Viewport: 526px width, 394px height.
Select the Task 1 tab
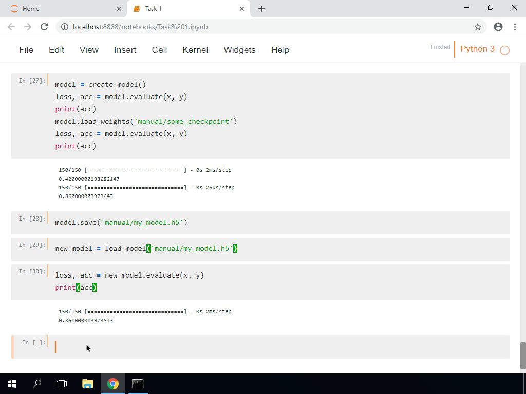tap(188, 9)
